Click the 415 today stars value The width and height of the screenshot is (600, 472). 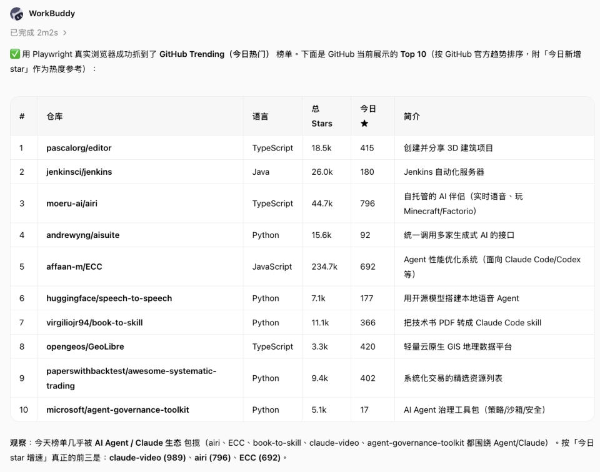click(x=367, y=148)
